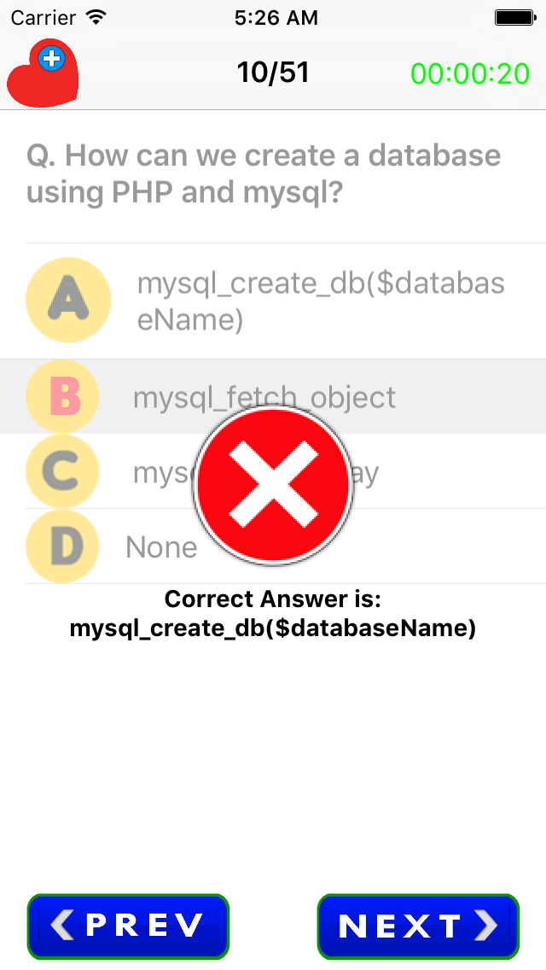Select answer circle A

point(68,301)
